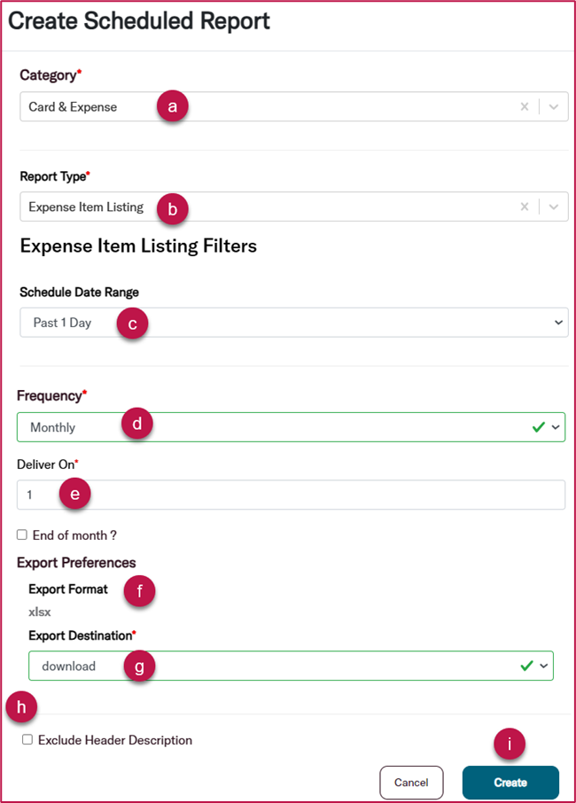Select the xlsx export format text

(x=38, y=612)
